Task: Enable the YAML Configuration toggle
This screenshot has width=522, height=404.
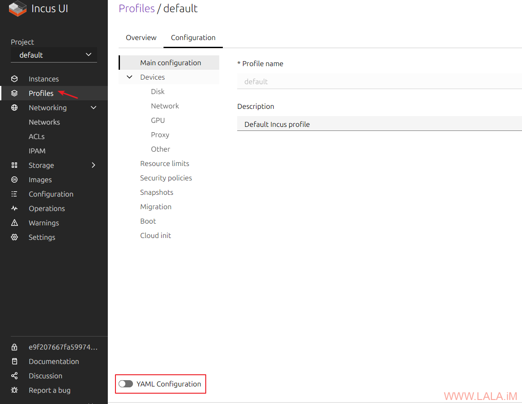Action: coord(126,384)
